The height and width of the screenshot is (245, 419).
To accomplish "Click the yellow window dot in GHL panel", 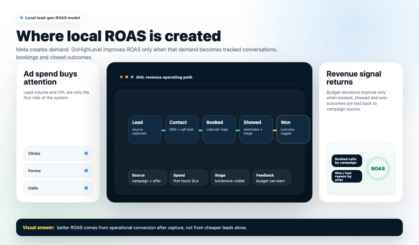I will (x=127, y=77).
